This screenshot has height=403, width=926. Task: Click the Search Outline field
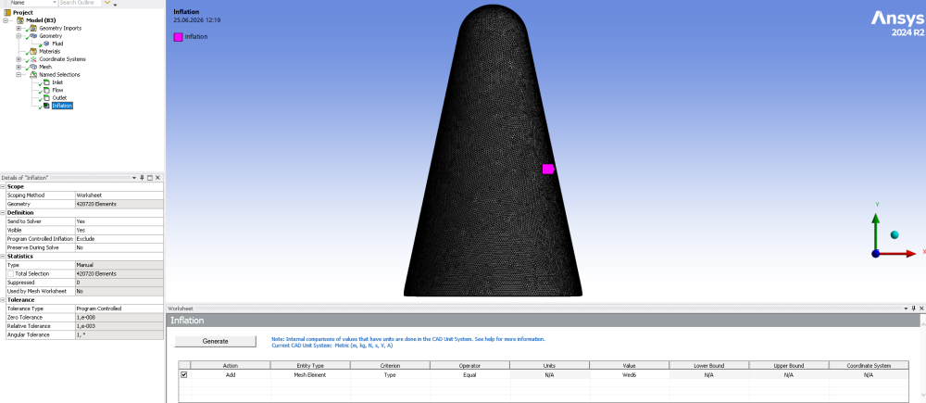click(80, 3)
